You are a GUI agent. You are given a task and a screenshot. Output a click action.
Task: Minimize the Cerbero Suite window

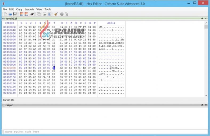pos(189,3)
